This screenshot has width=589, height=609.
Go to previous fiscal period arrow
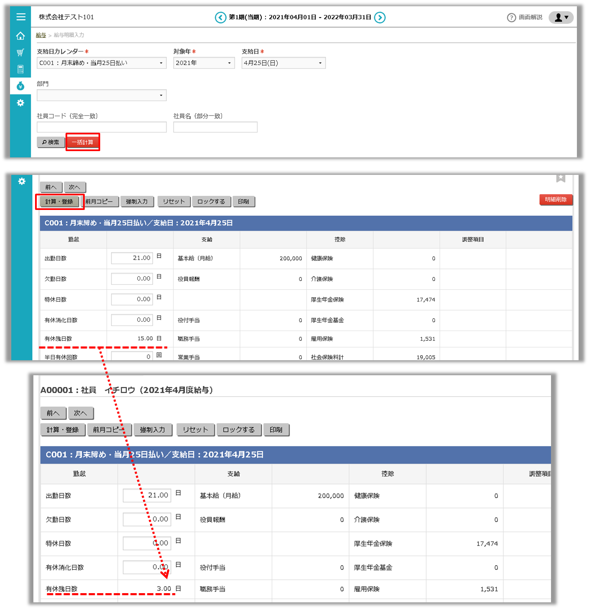tap(220, 18)
